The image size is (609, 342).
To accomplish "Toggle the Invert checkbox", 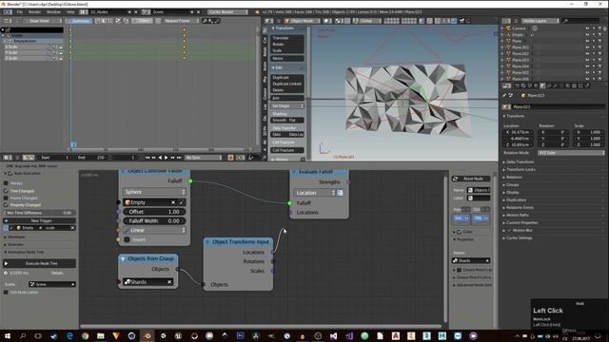I will 127,239.
